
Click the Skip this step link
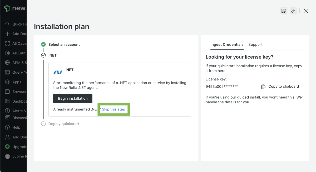click(x=113, y=109)
